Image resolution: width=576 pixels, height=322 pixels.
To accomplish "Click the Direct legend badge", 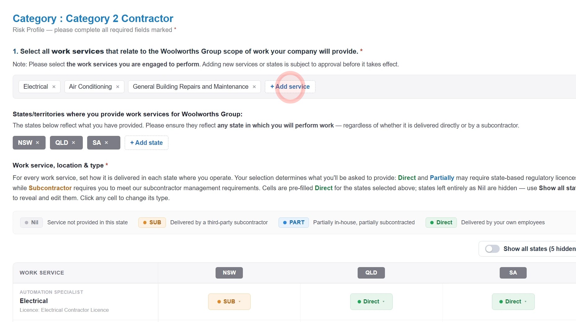I will click(x=441, y=222).
